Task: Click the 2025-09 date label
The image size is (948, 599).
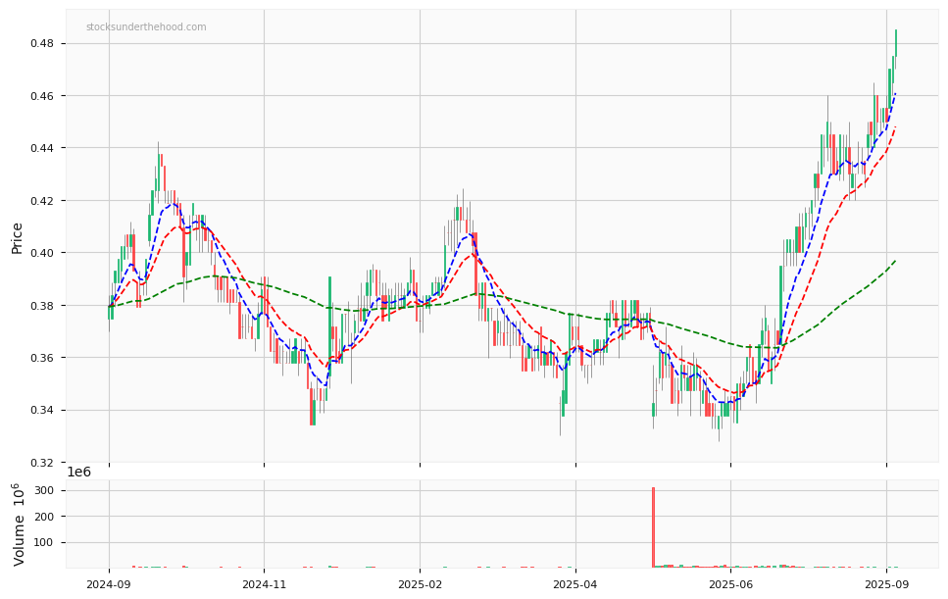Action: pyautogui.click(x=887, y=584)
